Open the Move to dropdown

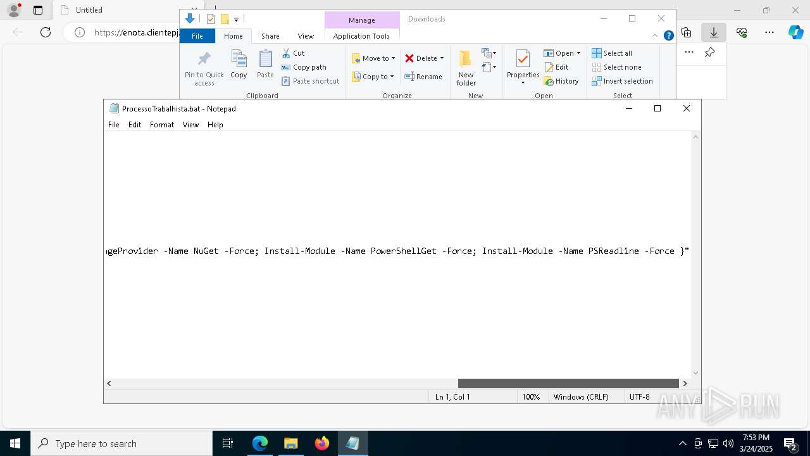click(373, 58)
